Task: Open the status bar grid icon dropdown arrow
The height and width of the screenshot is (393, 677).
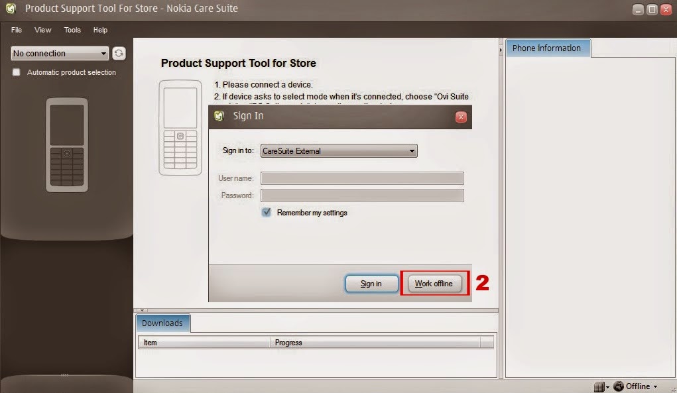Action: click(607, 387)
